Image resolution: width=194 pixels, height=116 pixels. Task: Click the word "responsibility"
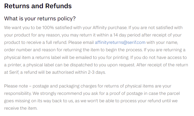coord(17,94)
